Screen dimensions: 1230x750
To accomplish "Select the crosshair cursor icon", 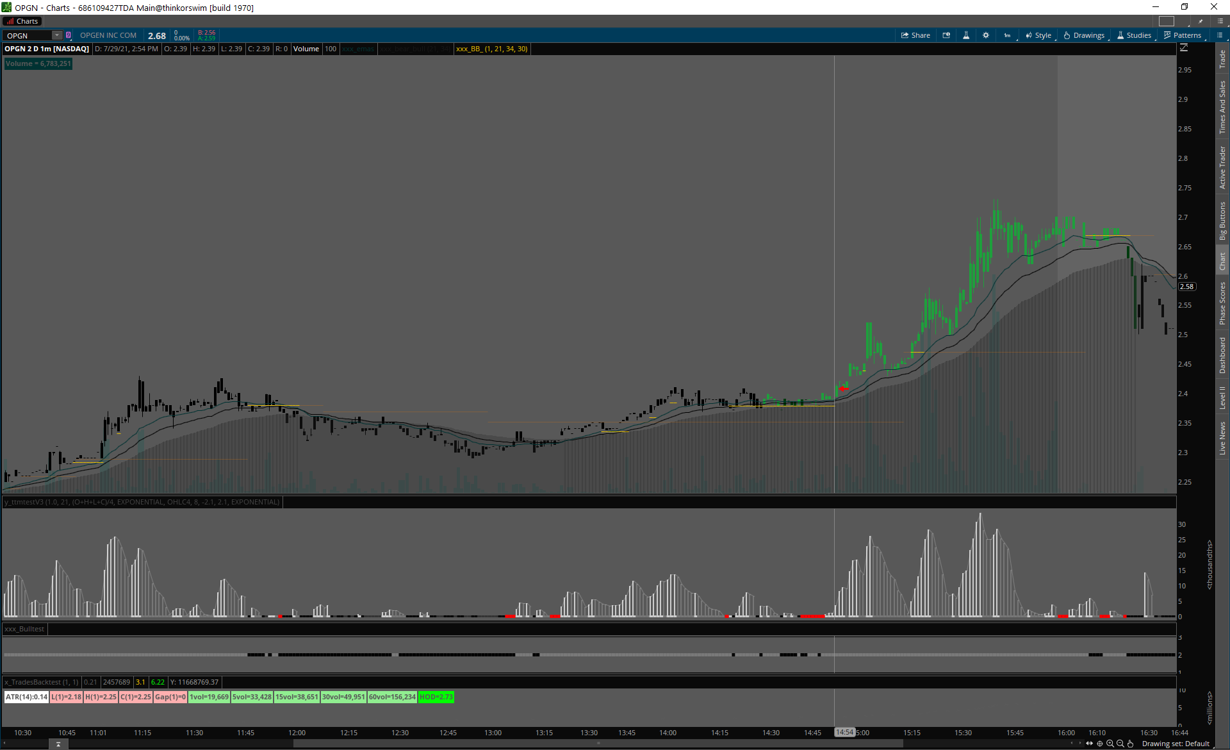I will pos(1100,744).
